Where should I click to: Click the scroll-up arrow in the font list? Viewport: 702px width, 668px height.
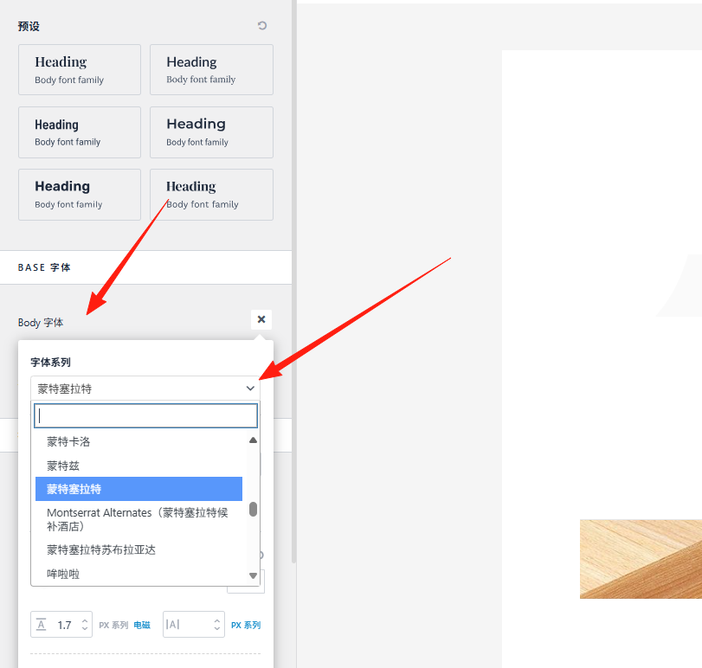click(254, 440)
